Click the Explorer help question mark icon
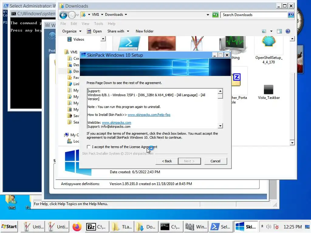The width and height of the screenshot is (311, 233). coord(288,31)
